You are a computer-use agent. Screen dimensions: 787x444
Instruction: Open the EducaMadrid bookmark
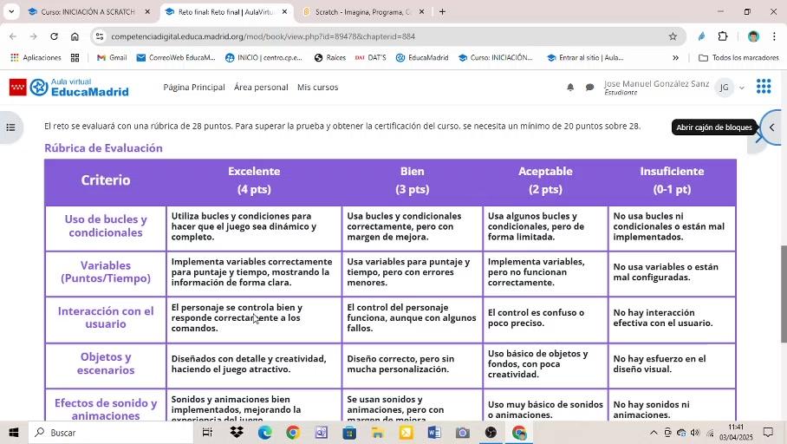[422, 58]
